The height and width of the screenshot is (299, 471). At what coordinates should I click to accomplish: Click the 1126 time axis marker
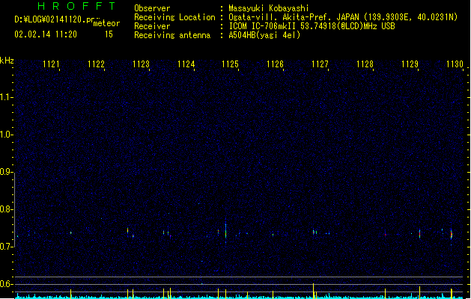[275, 64]
